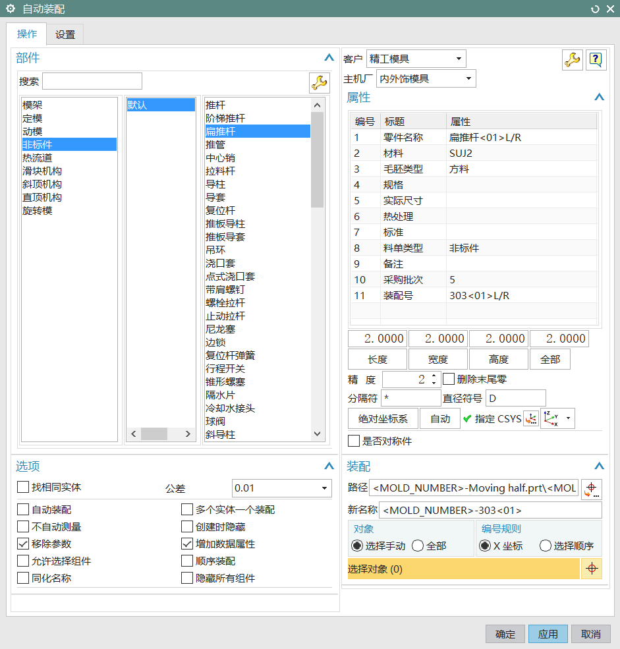Adjust the 精度 spinner arrows

pyautogui.click(x=434, y=379)
